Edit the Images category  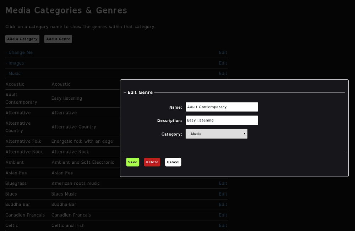click(x=223, y=63)
